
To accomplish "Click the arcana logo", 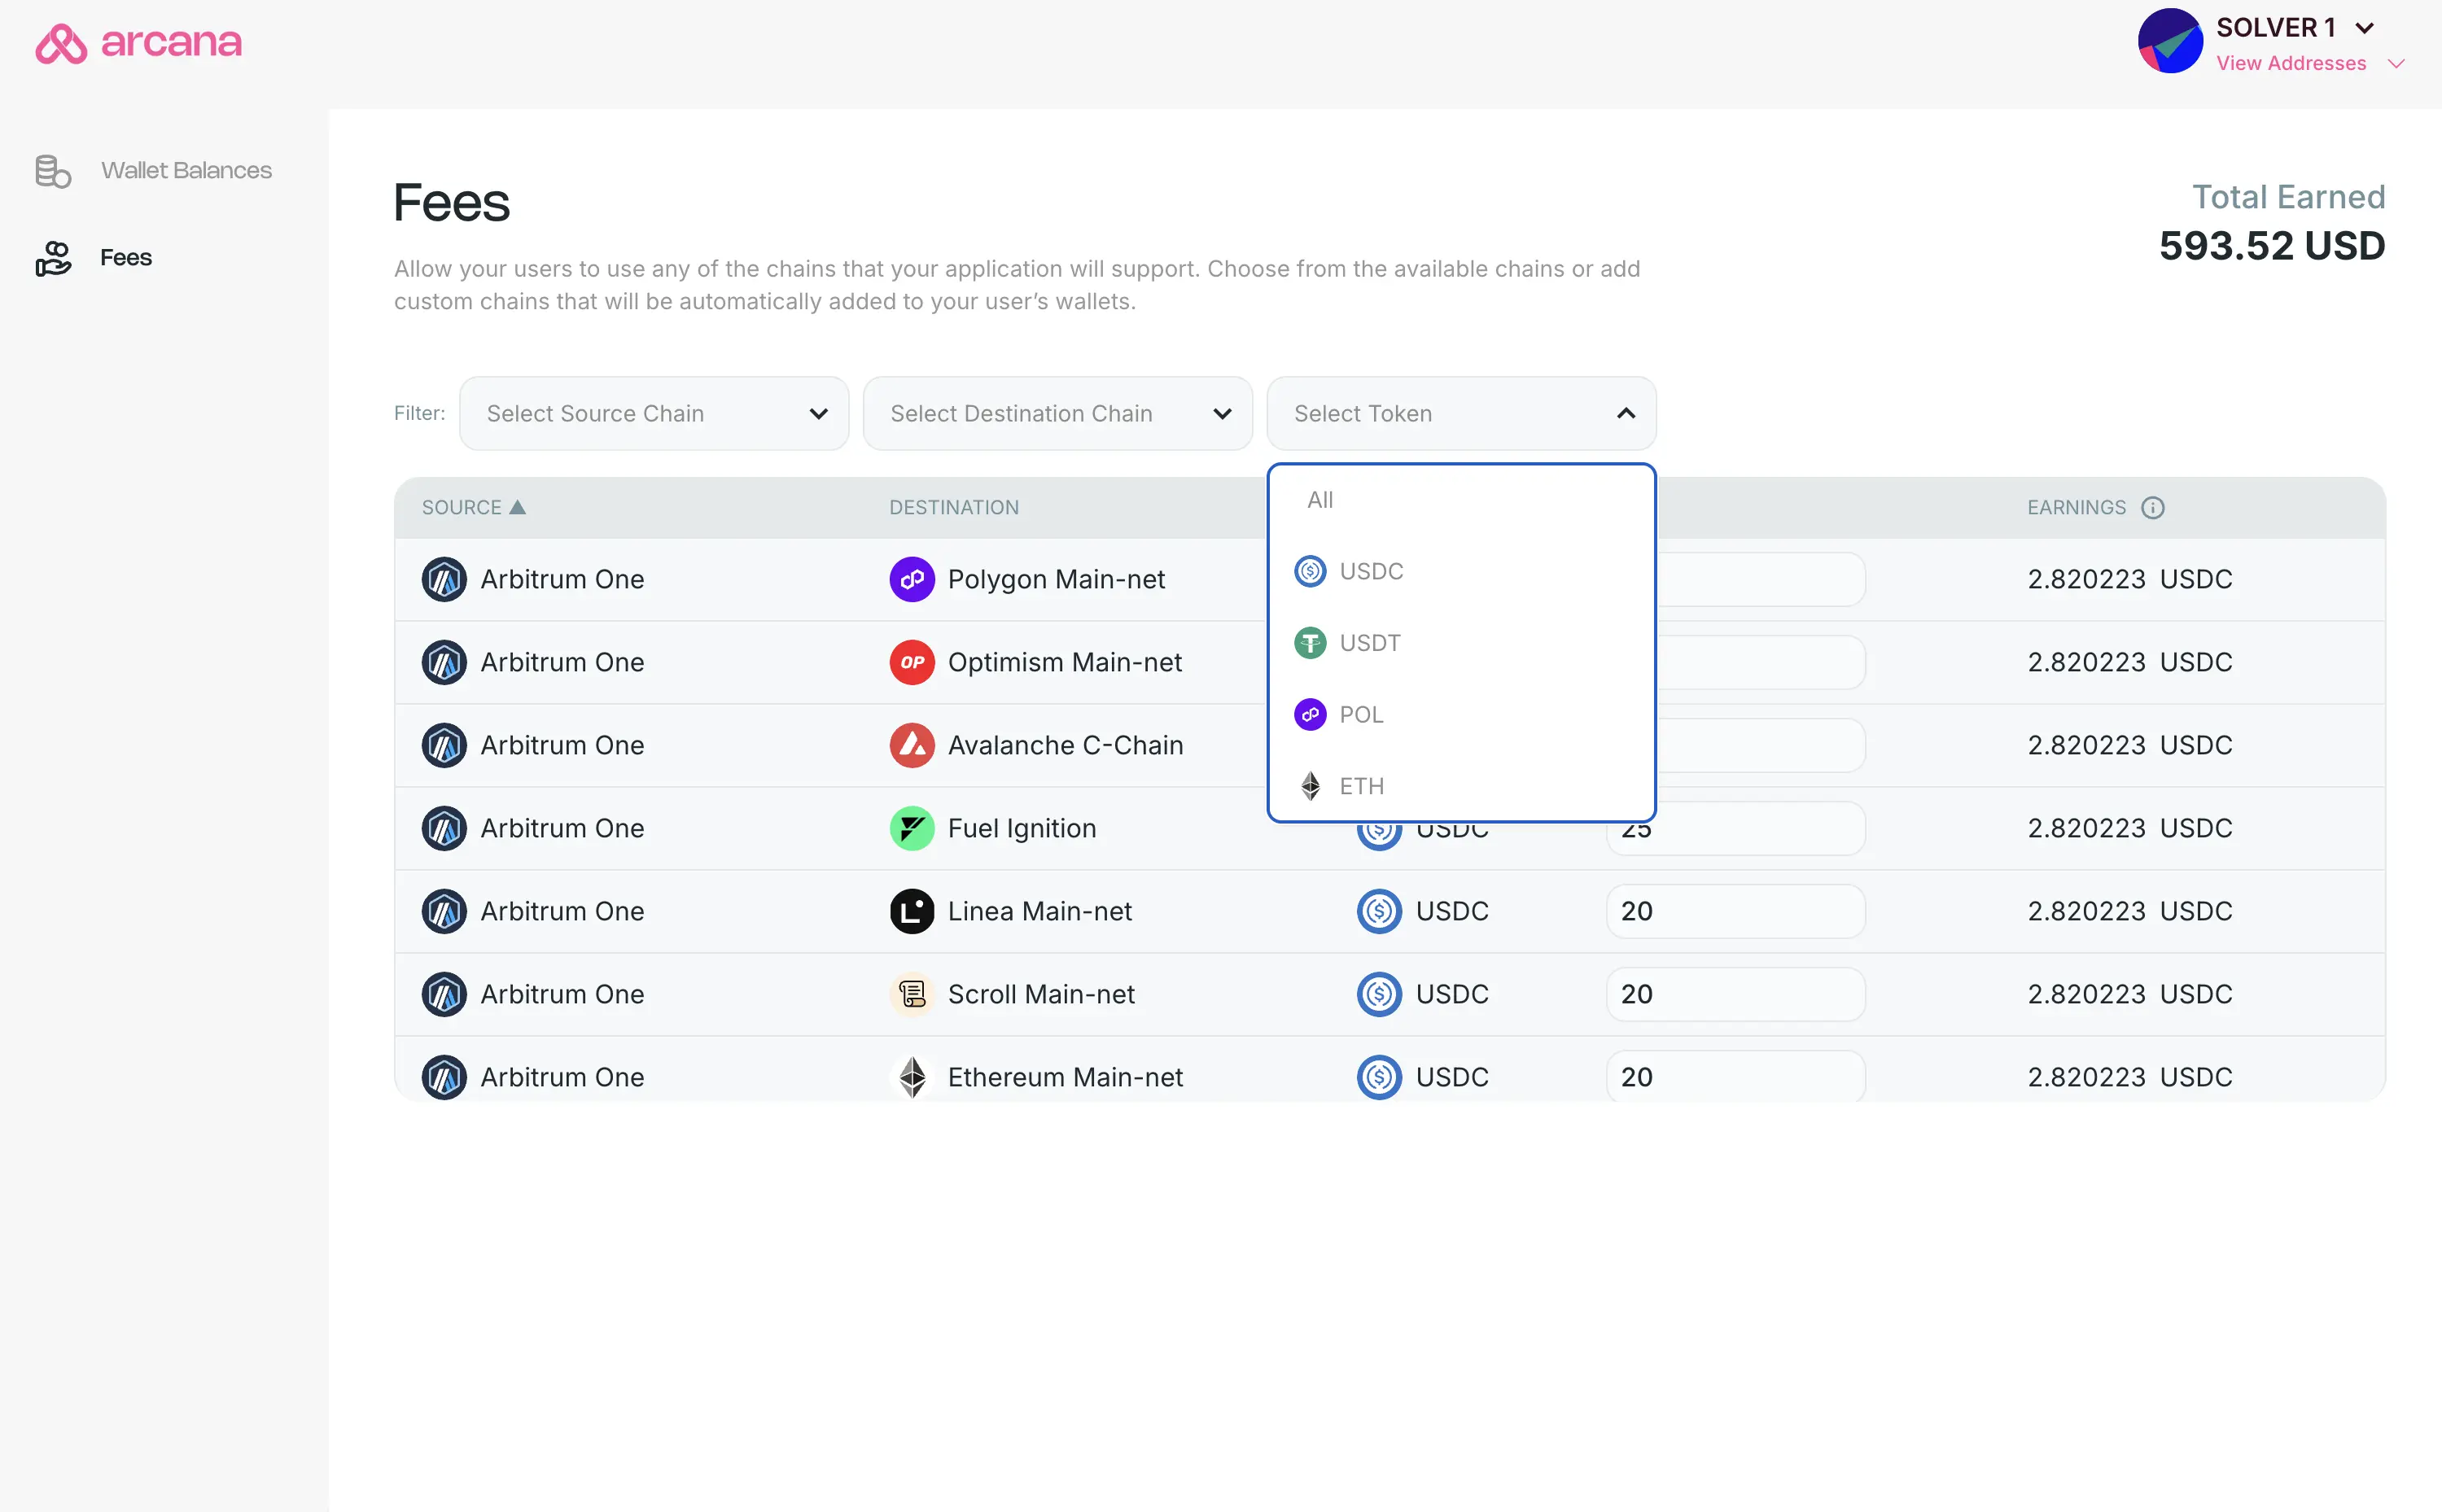I will pos(138,43).
